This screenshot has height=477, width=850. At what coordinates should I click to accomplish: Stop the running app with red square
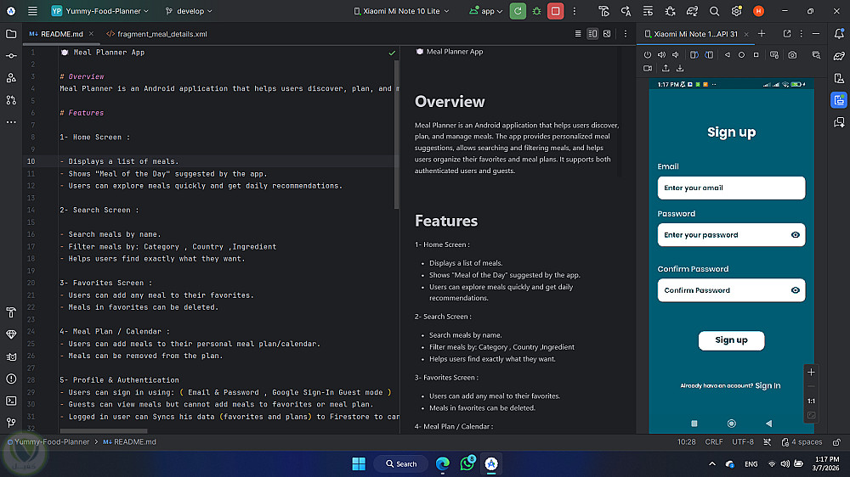(x=555, y=11)
